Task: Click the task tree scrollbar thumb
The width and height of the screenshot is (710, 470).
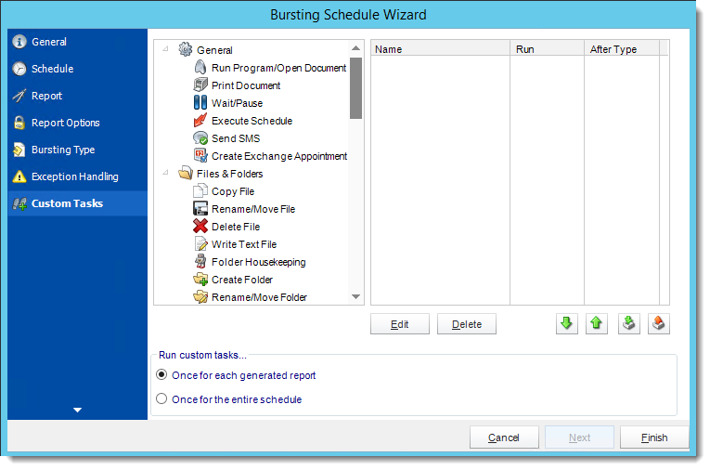Action: tap(355, 88)
